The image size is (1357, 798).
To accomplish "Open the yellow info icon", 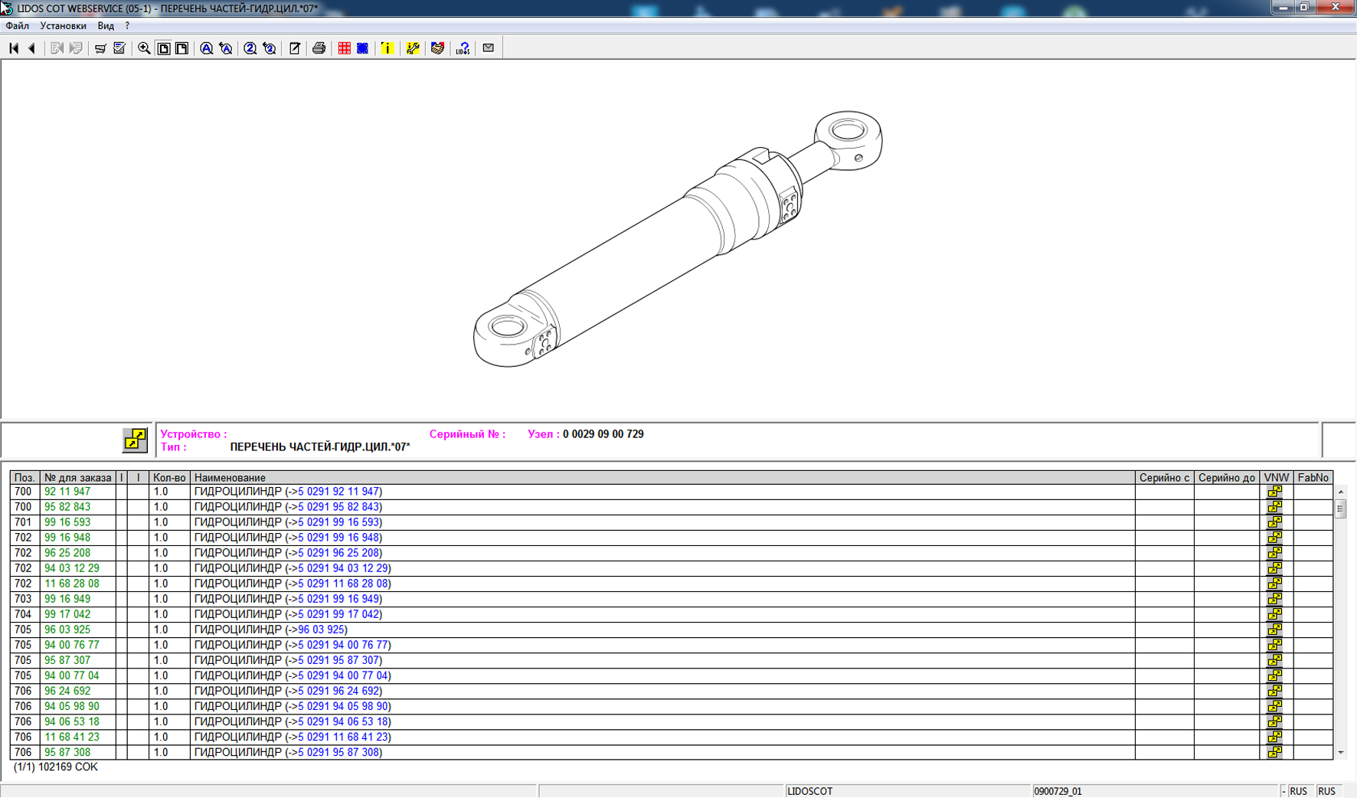I will click(x=387, y=48).
